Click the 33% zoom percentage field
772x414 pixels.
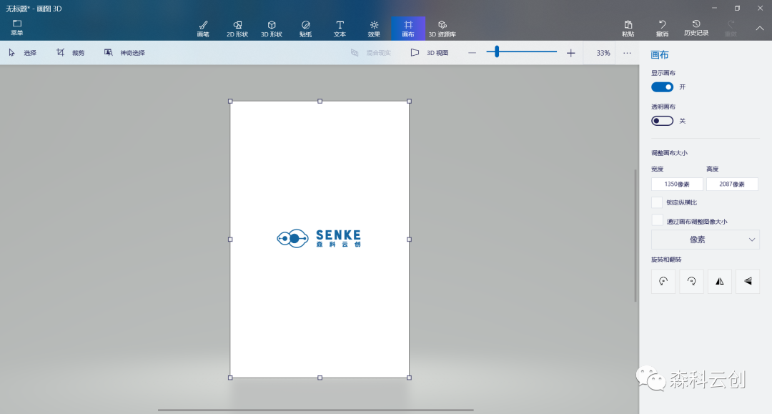coord(603,53)
